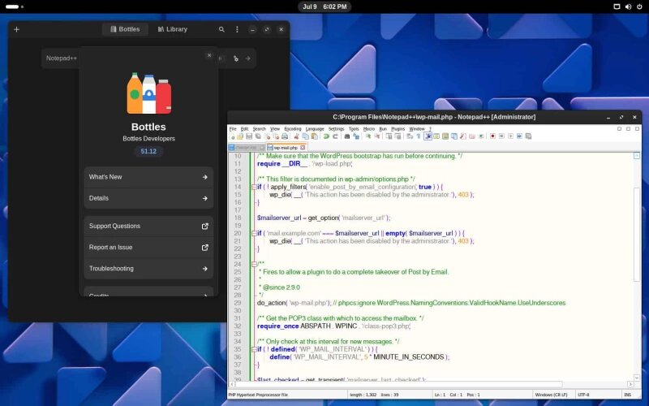Click the volume speaker icon in top bar
This screenshot has height=406, width=649.
coord(628,6)
